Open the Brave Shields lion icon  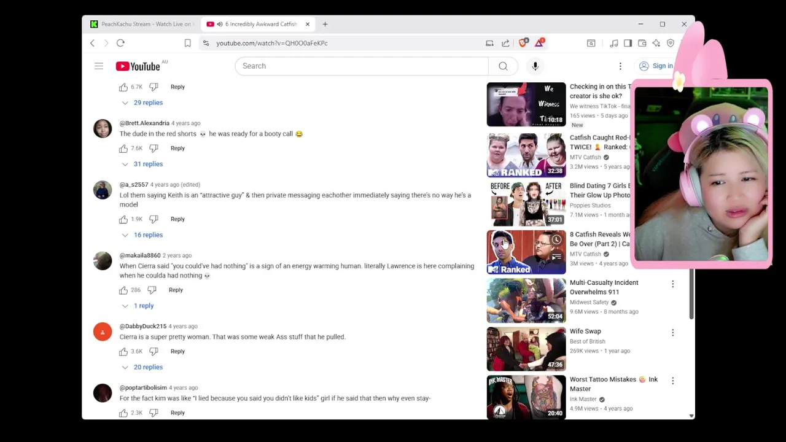tap(523, 42)
